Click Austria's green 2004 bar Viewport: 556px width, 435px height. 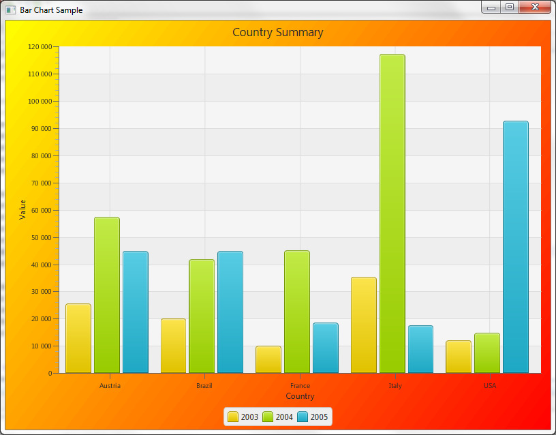[x=107, y=295]
